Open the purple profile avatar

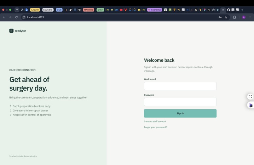click(244, 17)
